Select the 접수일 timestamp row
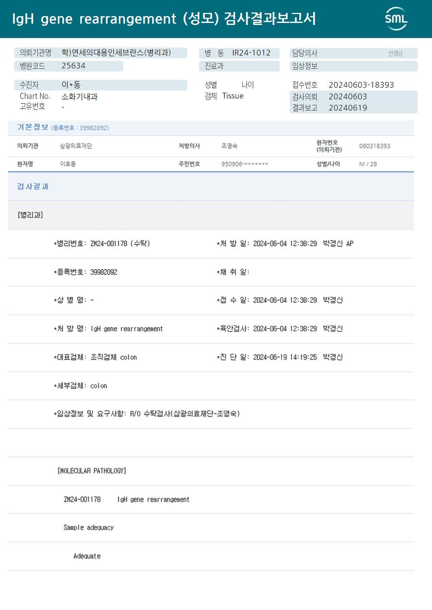The width and height of the screenshot is (432, 610). tap(279, 300)
